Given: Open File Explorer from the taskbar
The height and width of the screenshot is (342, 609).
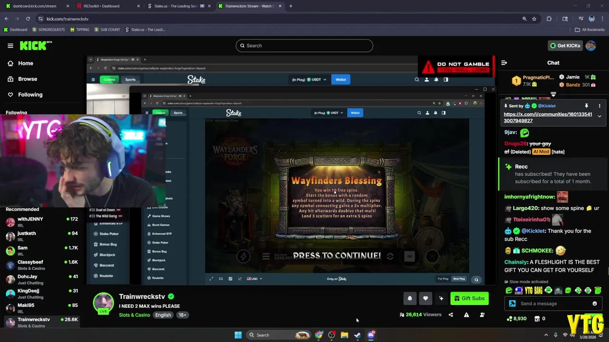Looking at the screenshot, I should pyautogui.click(x=344, y=335).
